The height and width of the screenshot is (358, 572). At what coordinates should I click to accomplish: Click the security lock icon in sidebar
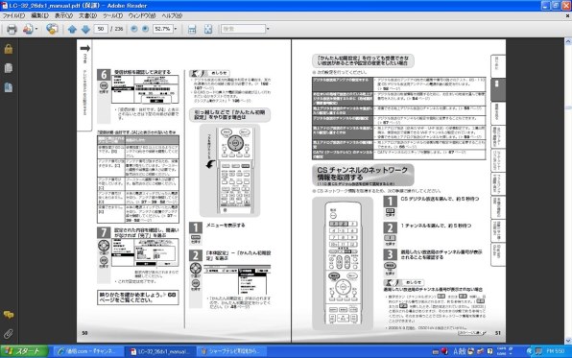[x=9, y=49]
